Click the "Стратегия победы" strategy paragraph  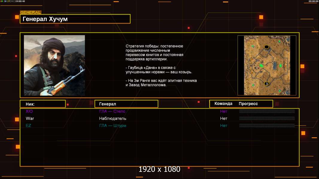(154, 53)
